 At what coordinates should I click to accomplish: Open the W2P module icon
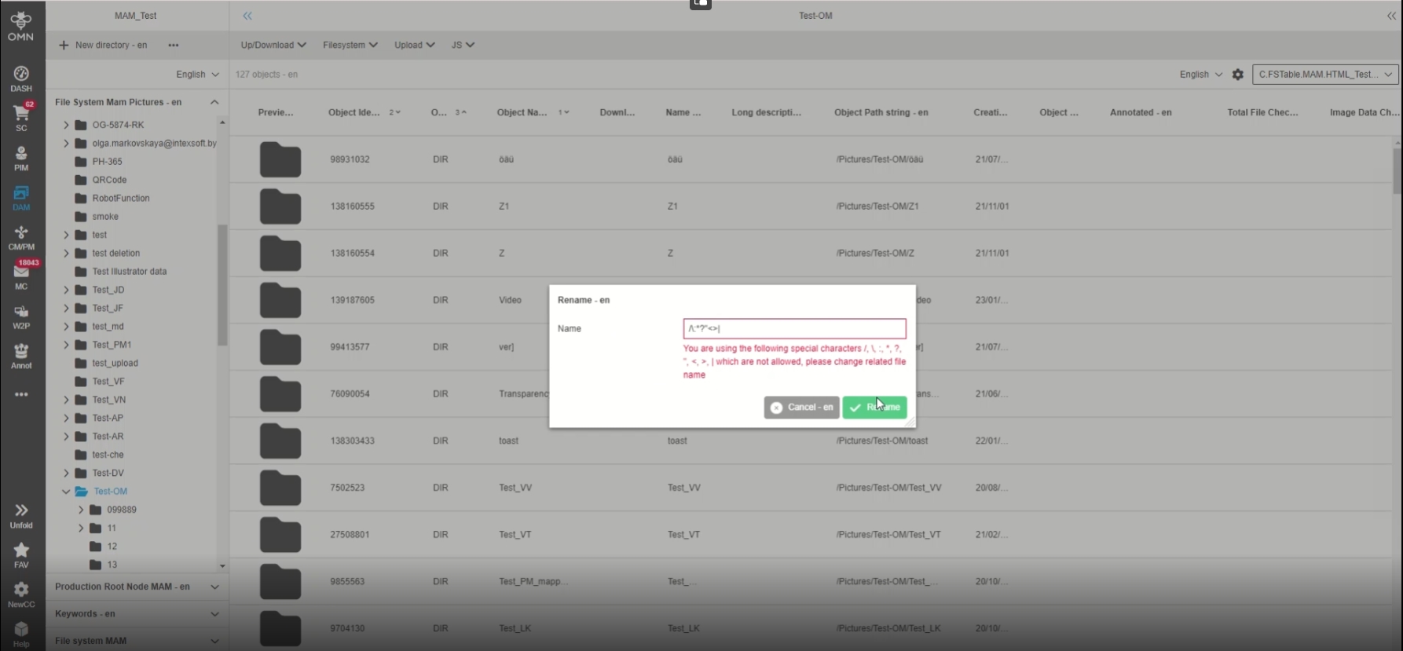pyautogui.click(x=21, y=316)
